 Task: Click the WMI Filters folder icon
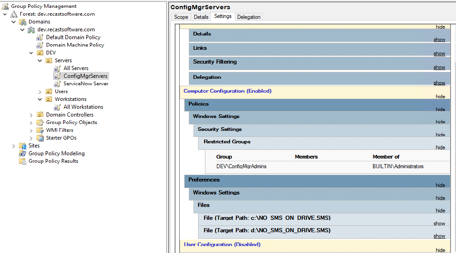(40, 130)
